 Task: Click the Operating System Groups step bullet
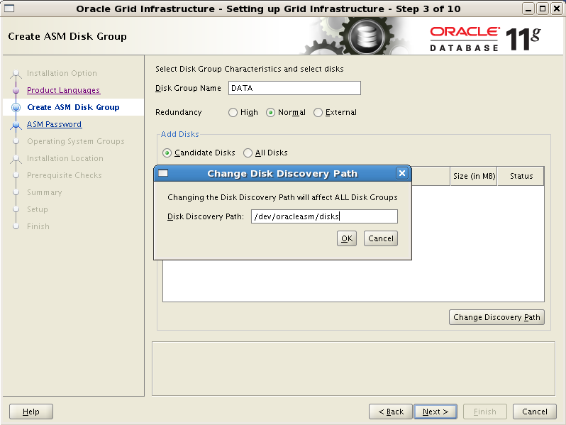16,141
